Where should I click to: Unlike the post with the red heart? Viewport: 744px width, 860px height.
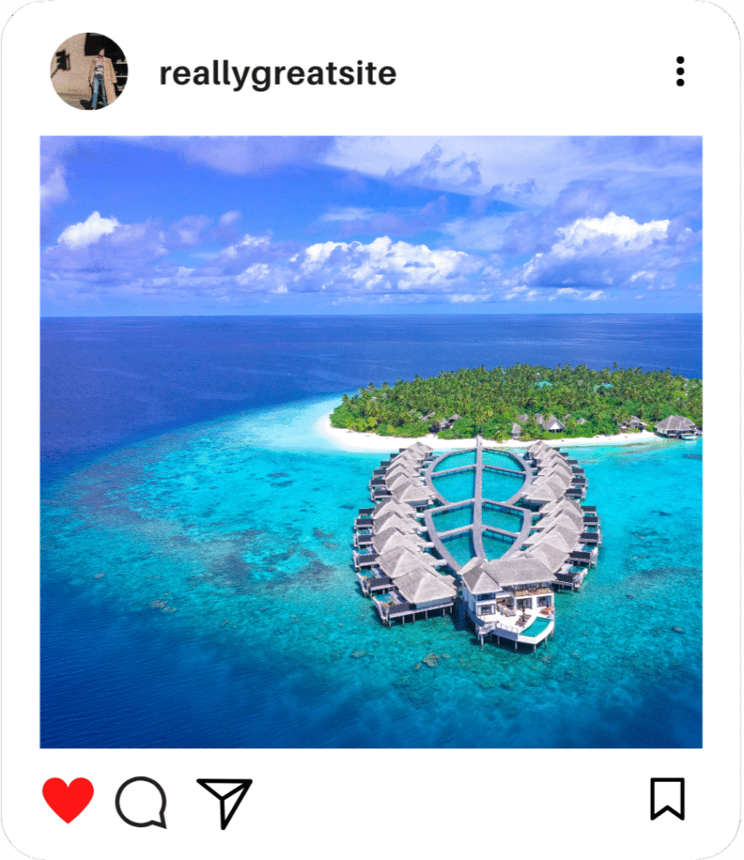(68, 800)
